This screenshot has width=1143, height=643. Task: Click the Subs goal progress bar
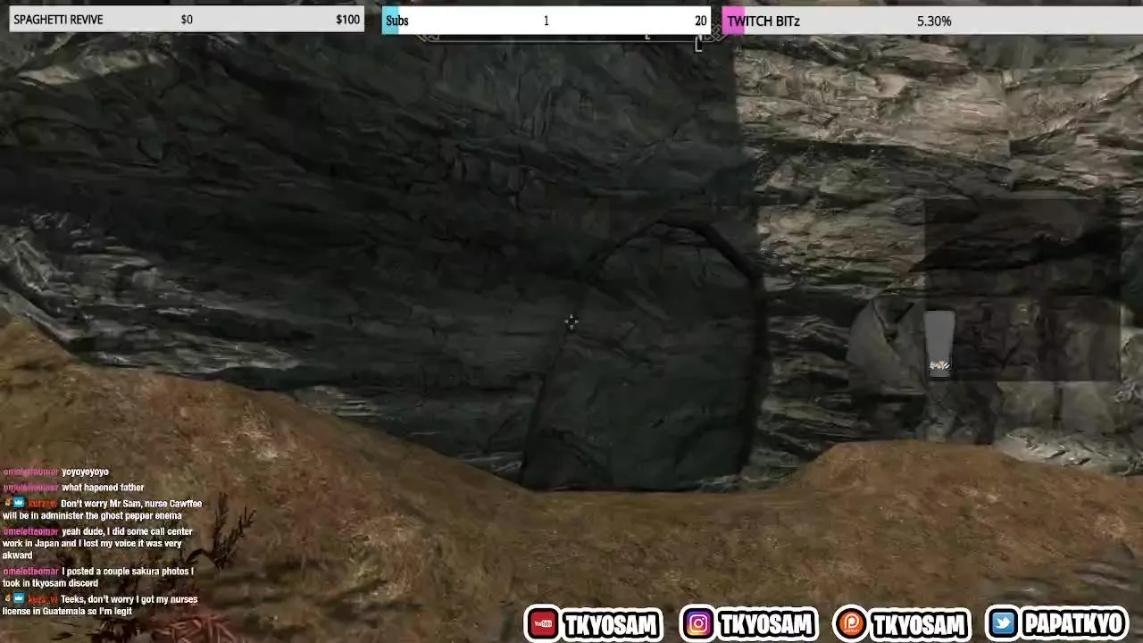click(546, 21)
